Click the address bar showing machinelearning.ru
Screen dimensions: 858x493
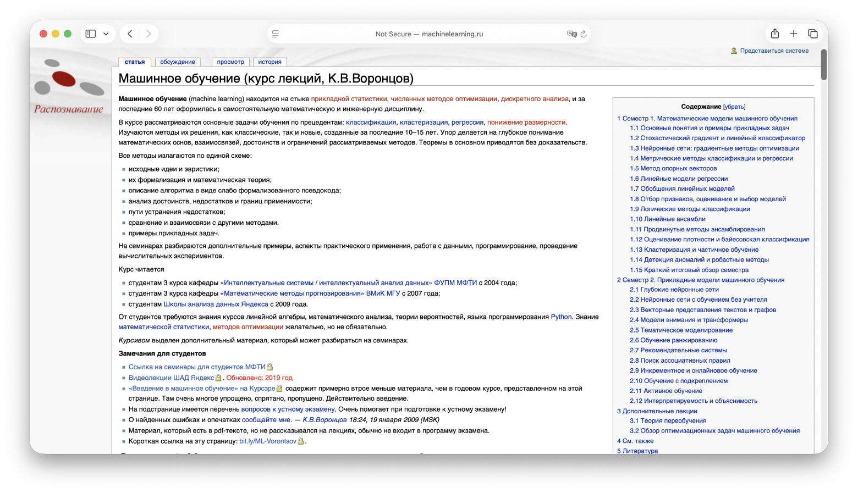point(429,34)
